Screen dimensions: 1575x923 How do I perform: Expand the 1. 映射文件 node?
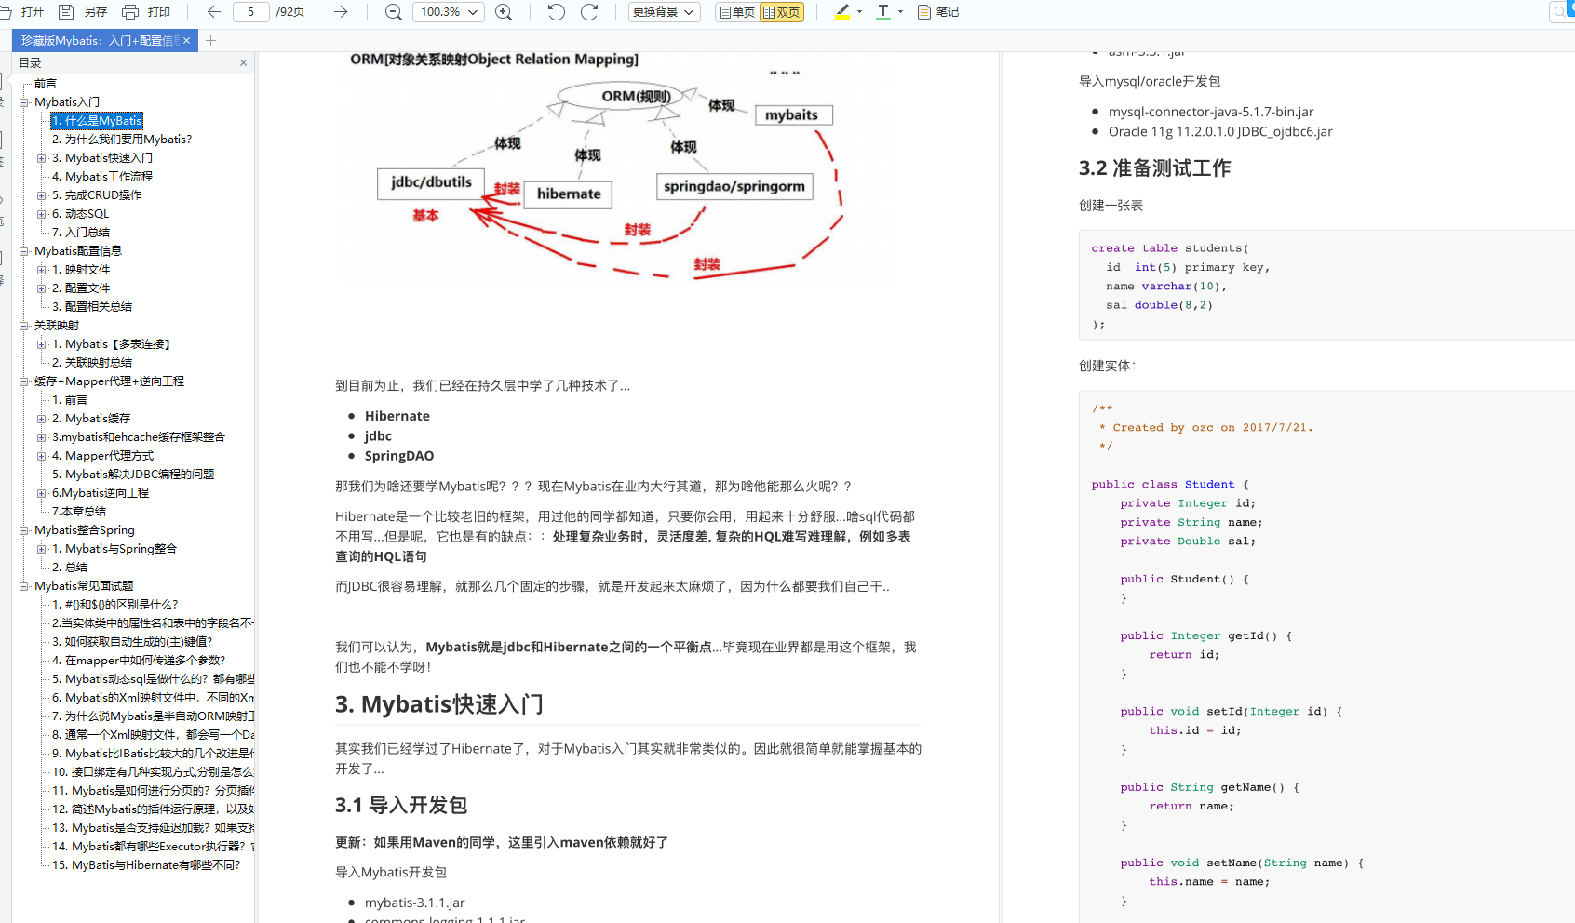[x=41, y=270]
